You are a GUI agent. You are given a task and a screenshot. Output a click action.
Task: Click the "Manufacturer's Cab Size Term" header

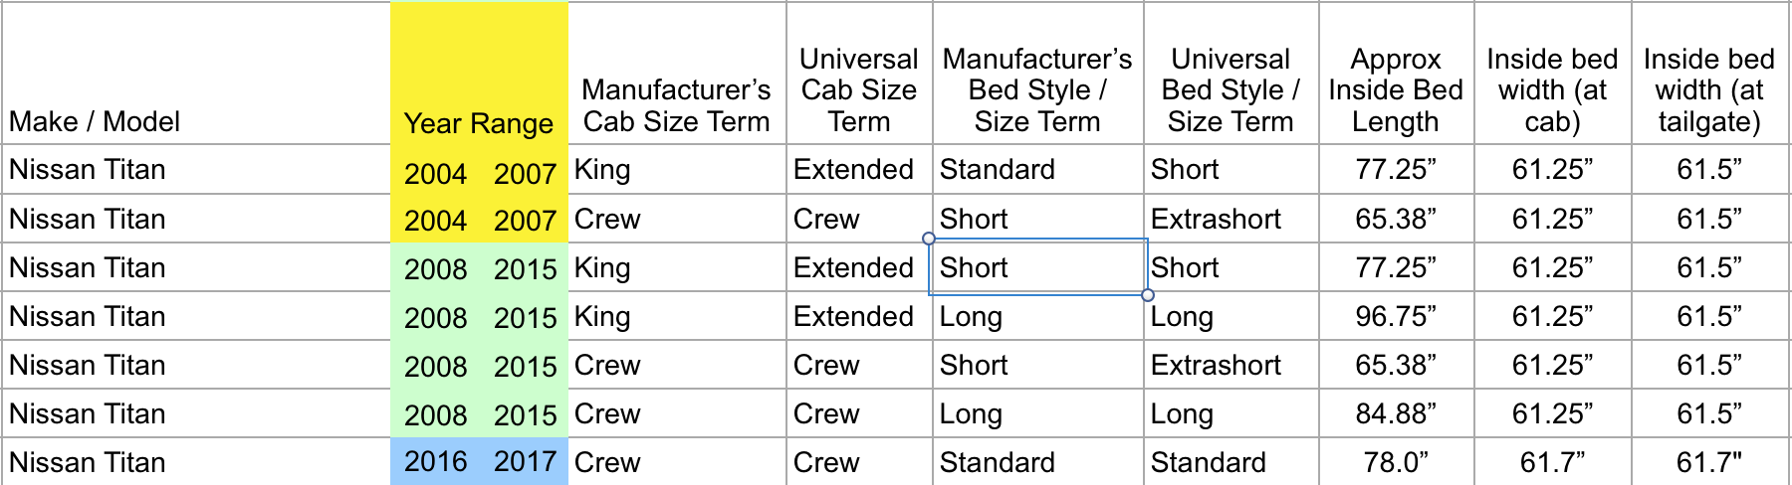pos(676,105)
